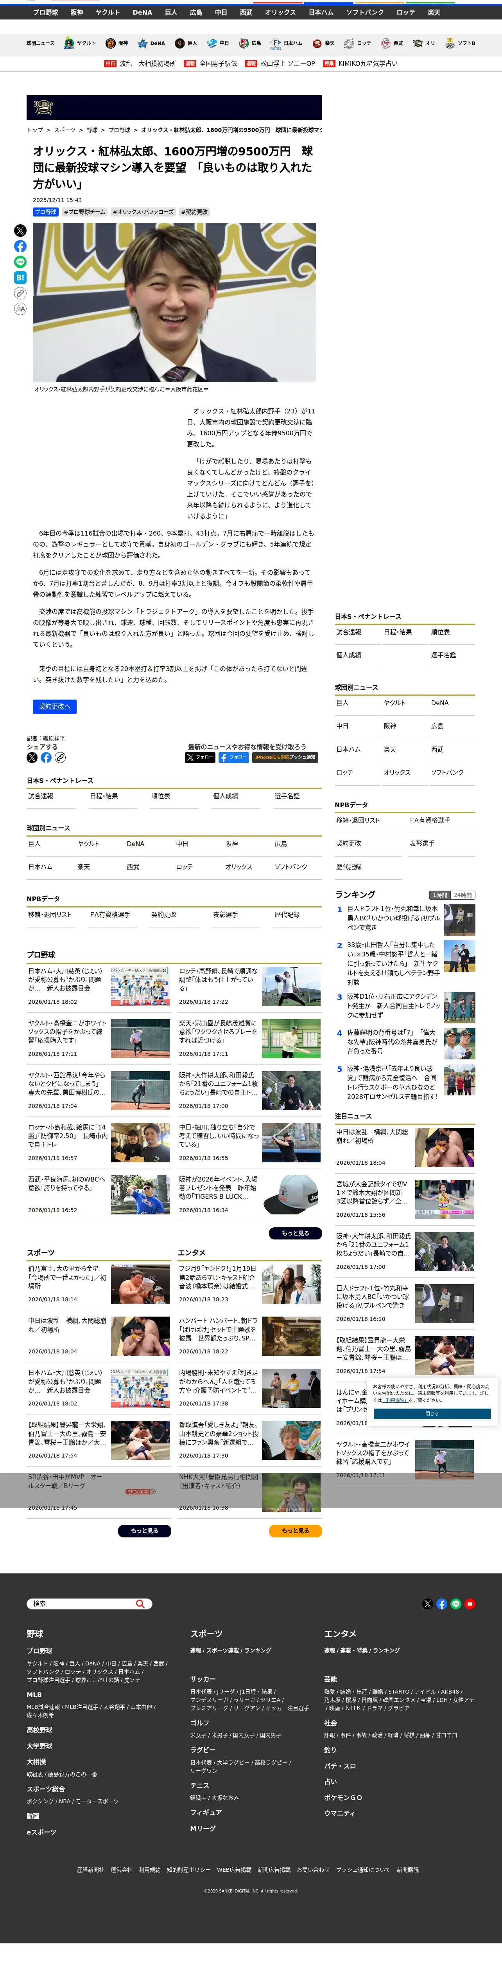
Task: Open the X account icon in footer
Action: (428, 1603)
